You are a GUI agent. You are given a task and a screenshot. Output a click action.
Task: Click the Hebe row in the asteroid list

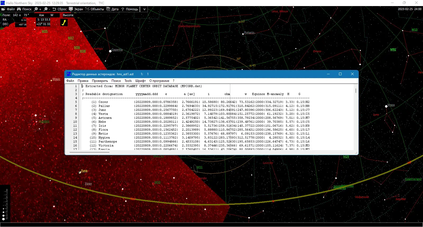point(196,122)
